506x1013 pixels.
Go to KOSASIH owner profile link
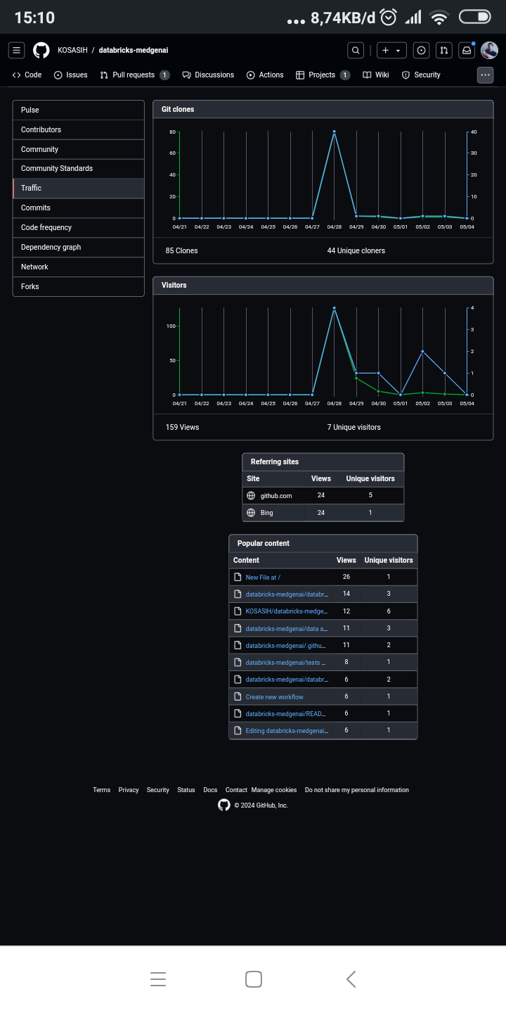pos(72,50)
